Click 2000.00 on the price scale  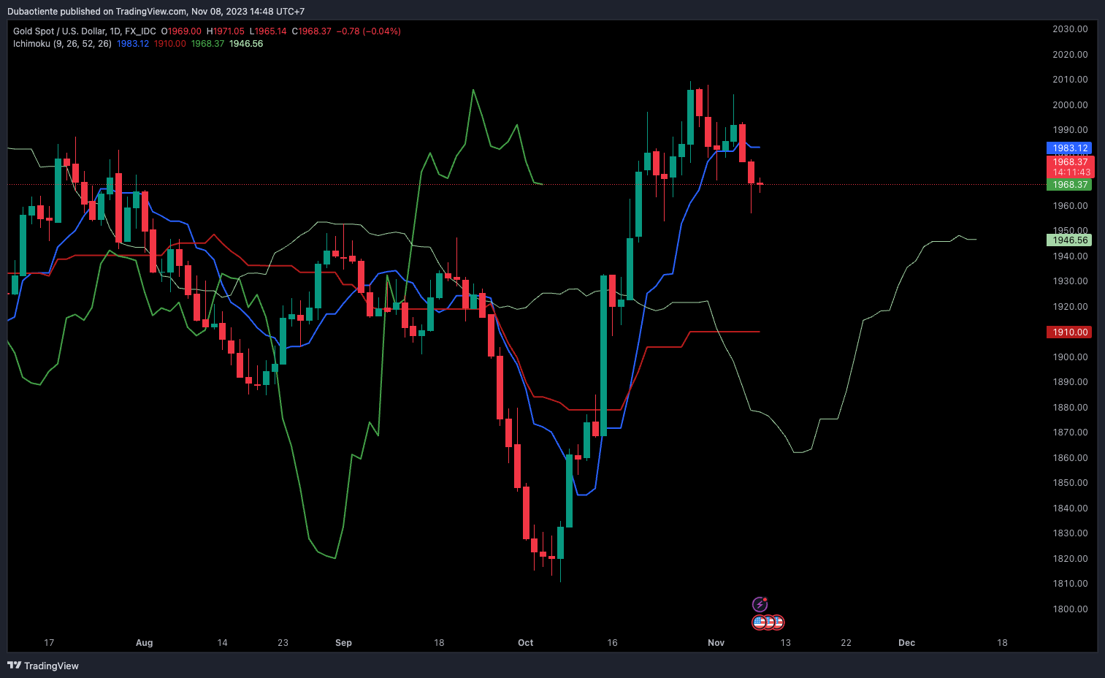click(x=1070, y=104)
